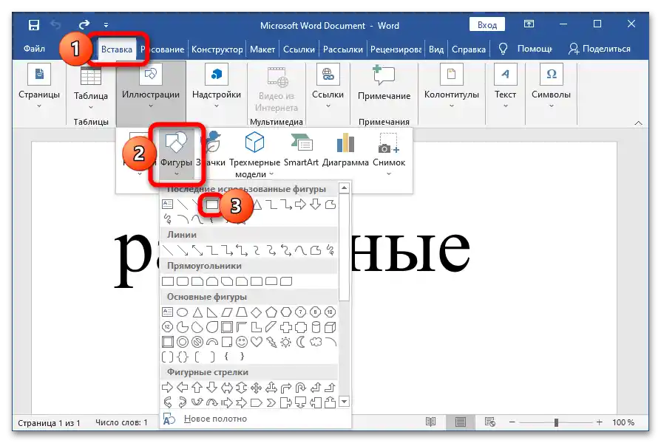The height and width of the screenshot is (443, 661).
Task: Select the cube shape
Action: [330, 327]
